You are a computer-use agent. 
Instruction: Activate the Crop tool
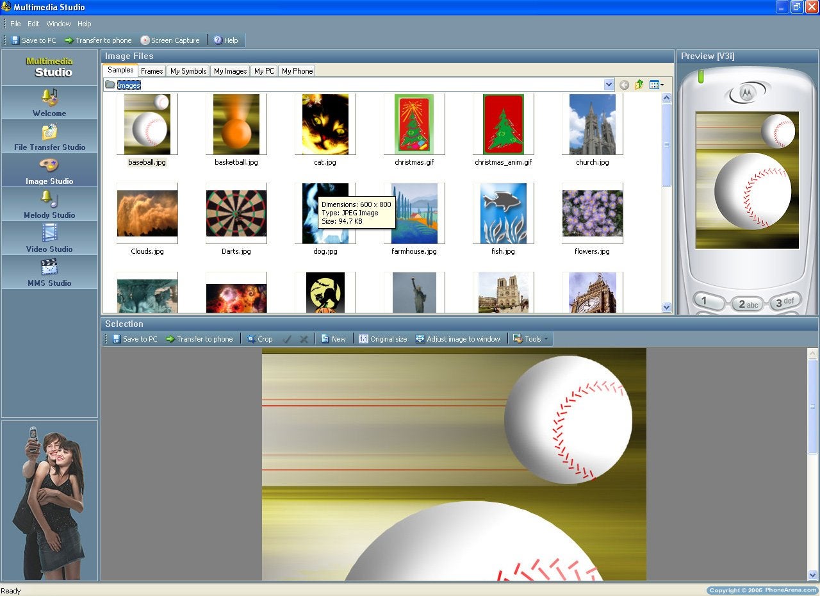point(260,339)
